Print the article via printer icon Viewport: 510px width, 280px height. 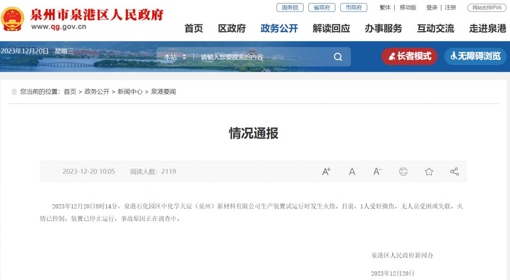403,172
